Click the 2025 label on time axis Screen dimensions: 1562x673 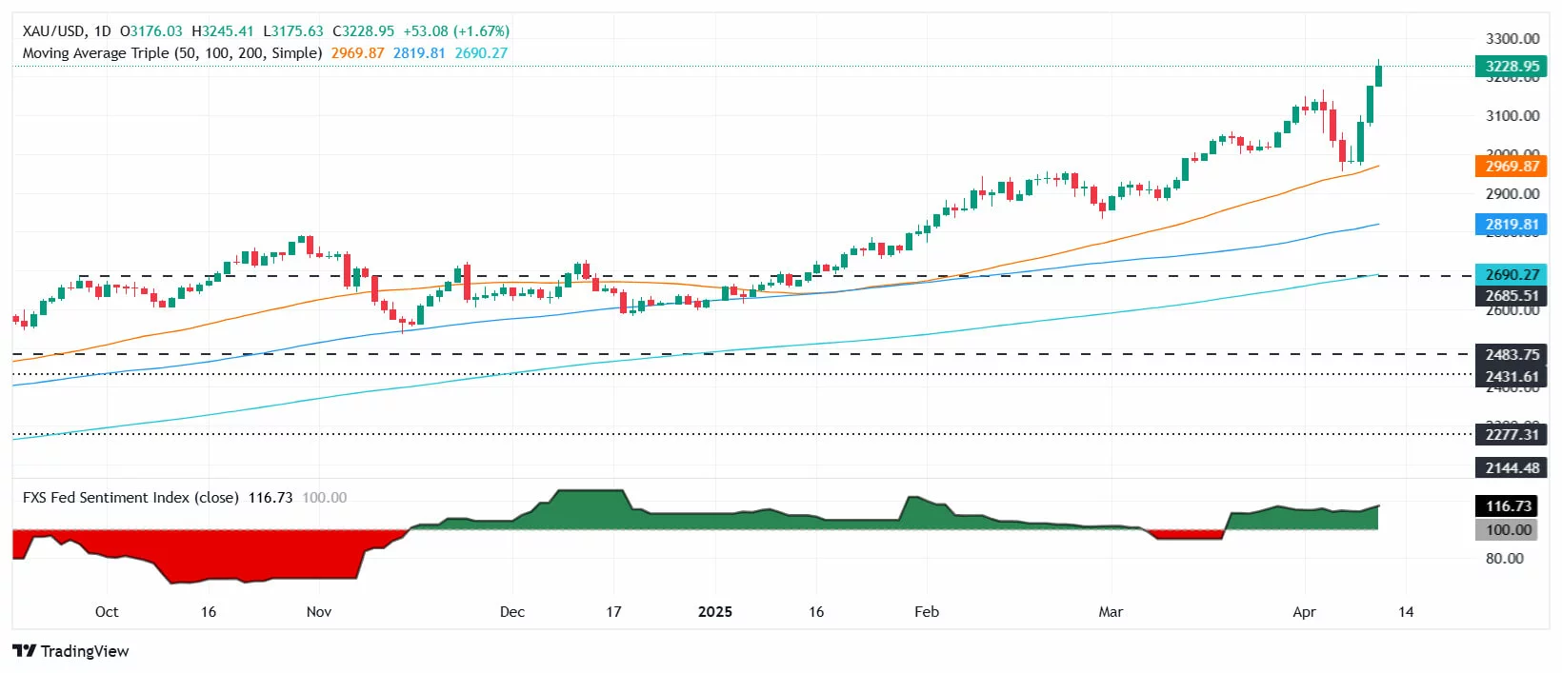click(x=714, y=612)
